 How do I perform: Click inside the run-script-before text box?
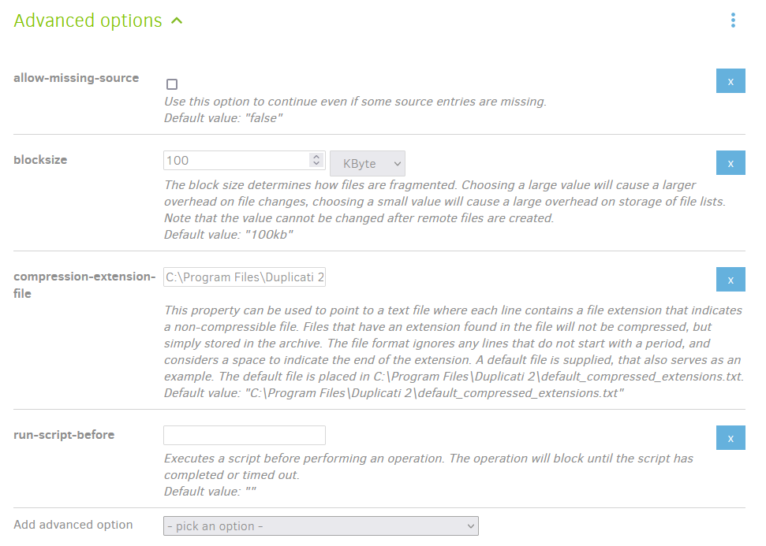pyautogui.click(x=245, y=434)
